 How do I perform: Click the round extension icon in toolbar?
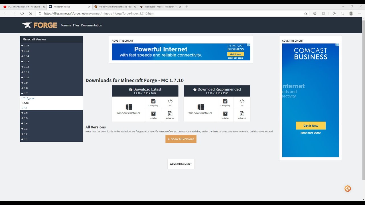coord(315,13)
